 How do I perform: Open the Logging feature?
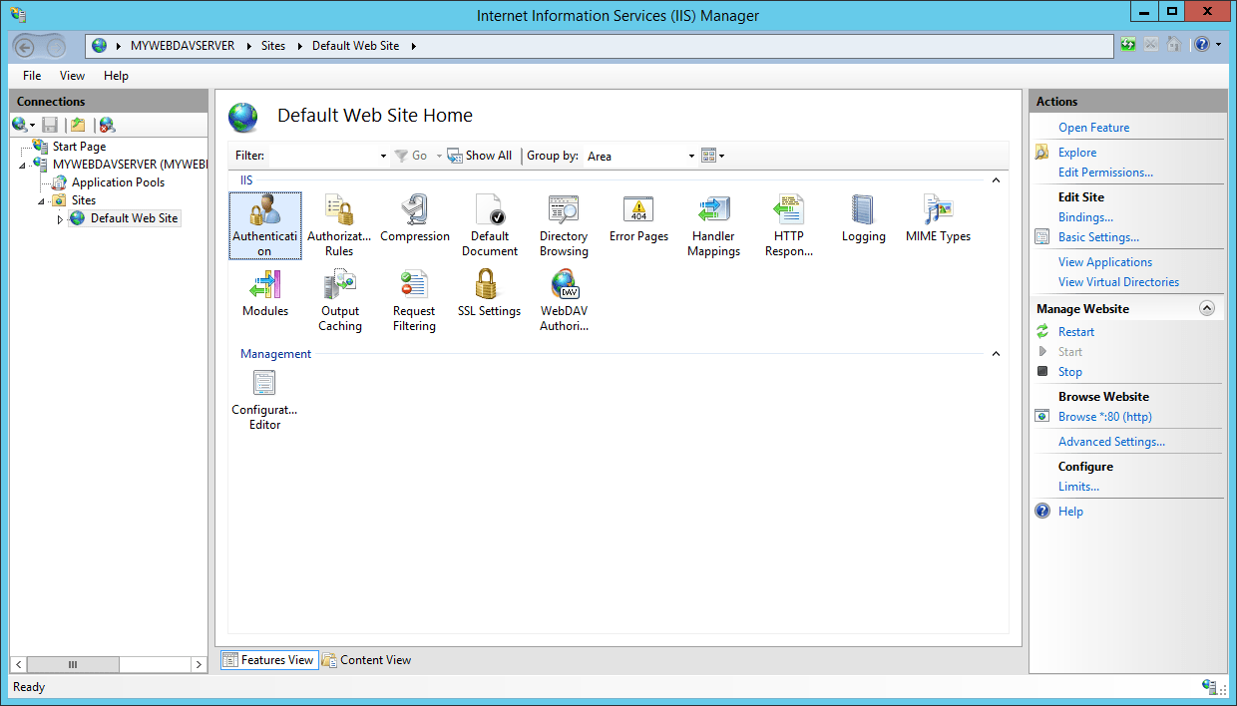click(863, 218)
